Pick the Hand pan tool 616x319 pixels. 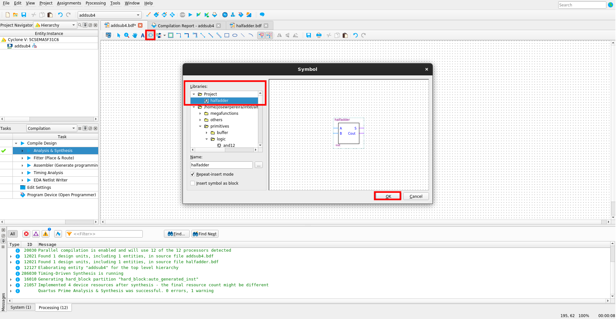pos(135,35)
